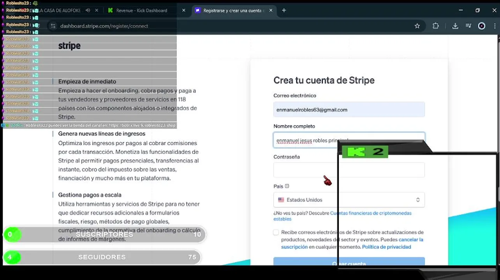Open the País dropdown showing Estados Unidos
Screen dimensions: 500x280
tap(349, 200)
